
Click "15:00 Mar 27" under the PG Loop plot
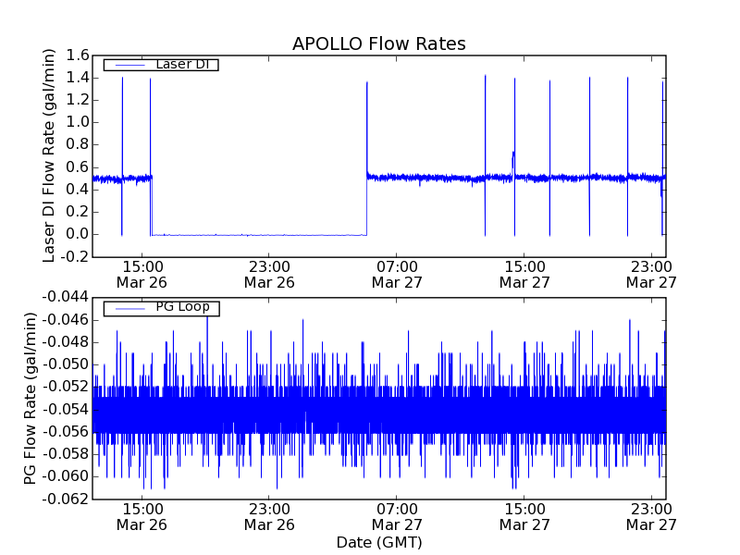click(524, 517)
